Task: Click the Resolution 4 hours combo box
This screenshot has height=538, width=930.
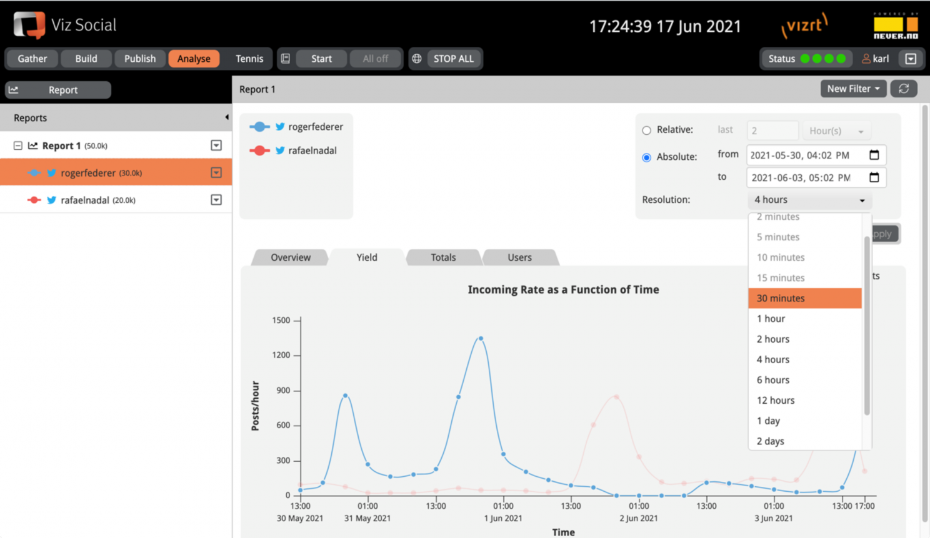Action: (809, 200)
